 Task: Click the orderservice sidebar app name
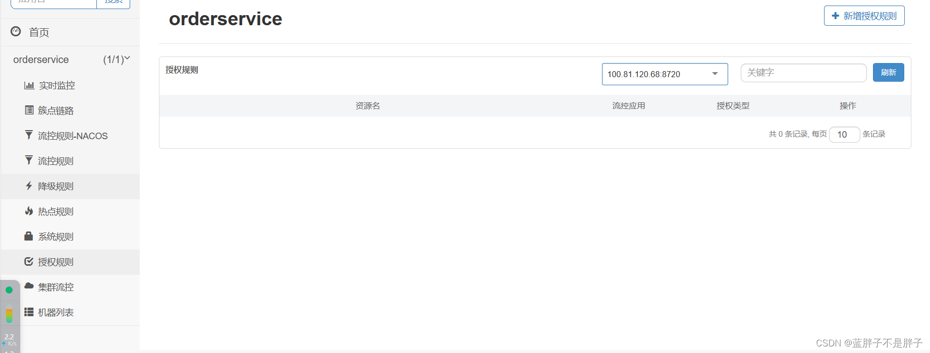pos(41,60)
